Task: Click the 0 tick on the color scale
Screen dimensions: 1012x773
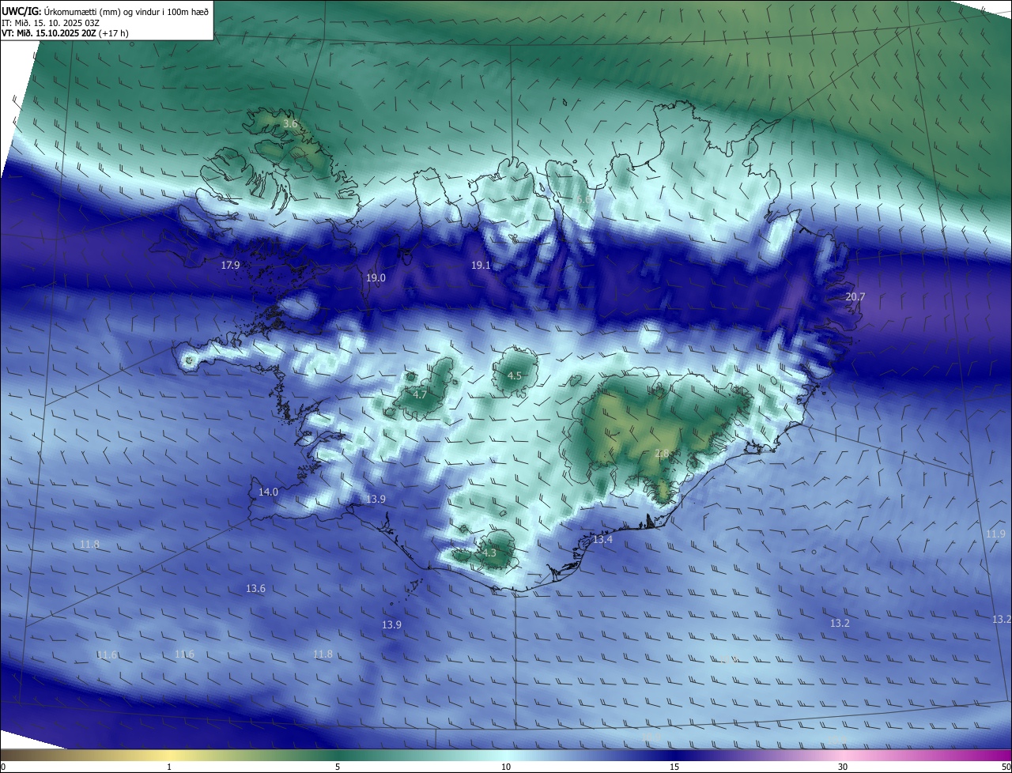Action: (3, 767)
